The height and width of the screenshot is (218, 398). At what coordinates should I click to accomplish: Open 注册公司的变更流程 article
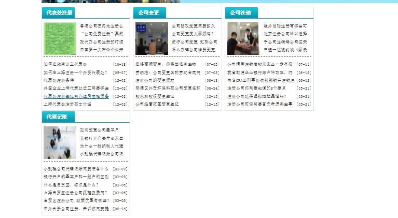[155, 80]
